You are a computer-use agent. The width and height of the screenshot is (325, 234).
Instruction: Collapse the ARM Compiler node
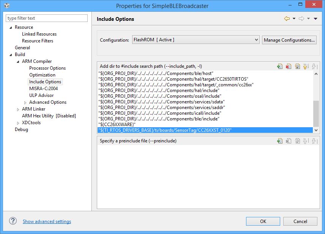click(18, 62)
